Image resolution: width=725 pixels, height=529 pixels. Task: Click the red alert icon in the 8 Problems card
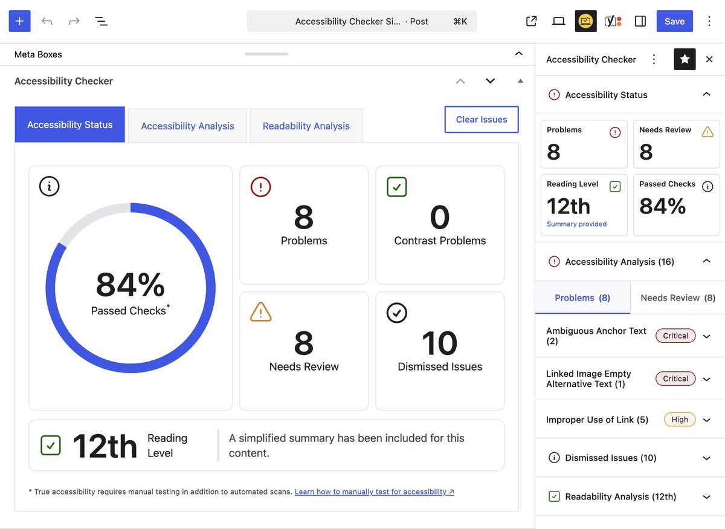(x=260, y=187)
